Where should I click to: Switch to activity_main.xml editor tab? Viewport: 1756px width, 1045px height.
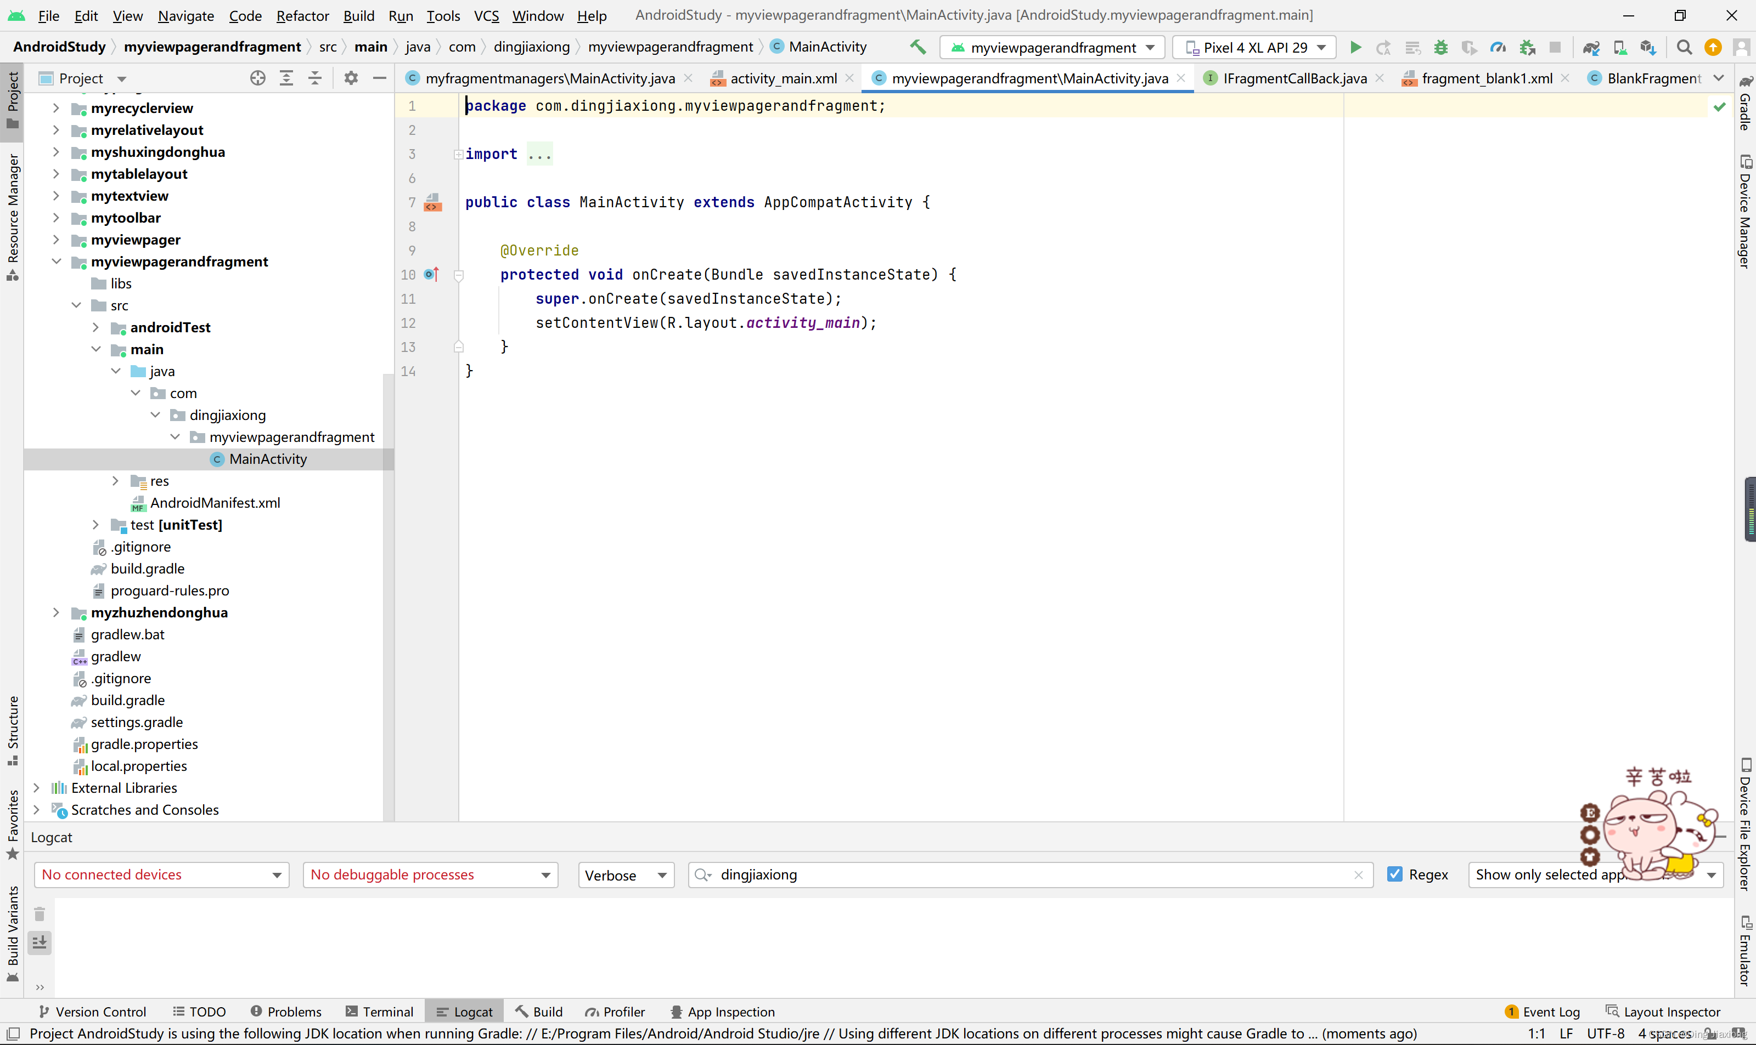pyautogui.click(x=783, y=78)
